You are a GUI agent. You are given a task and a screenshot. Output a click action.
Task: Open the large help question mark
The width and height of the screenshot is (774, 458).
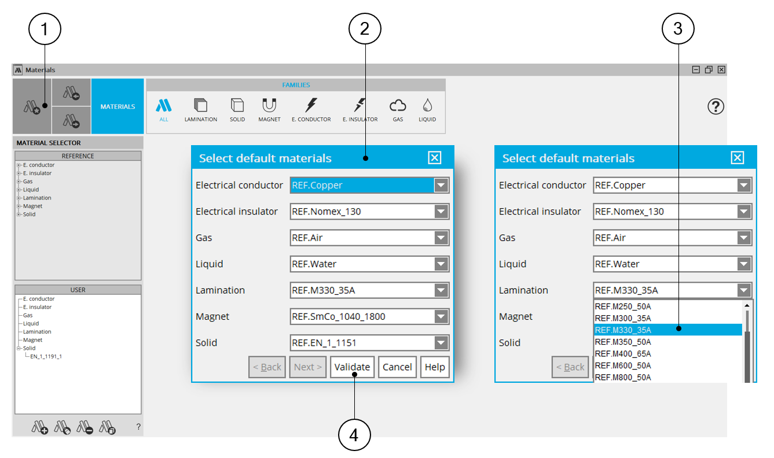(x=716, y=106)
